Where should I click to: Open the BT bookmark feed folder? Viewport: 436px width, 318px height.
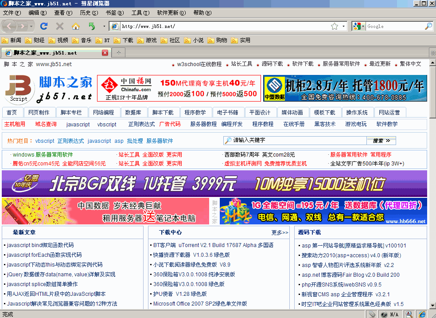pyautogui.click(x=103, y=40)
